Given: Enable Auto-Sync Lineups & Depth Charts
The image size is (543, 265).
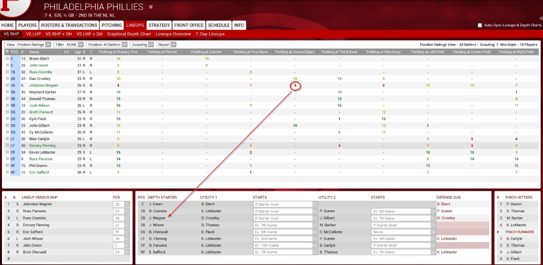Looking at the screenshot, I should point(480,25).
